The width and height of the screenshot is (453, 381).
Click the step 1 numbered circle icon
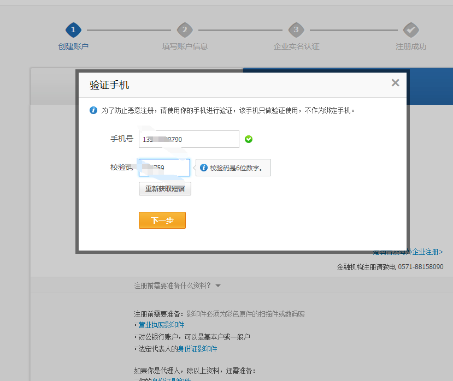(73, 30)
